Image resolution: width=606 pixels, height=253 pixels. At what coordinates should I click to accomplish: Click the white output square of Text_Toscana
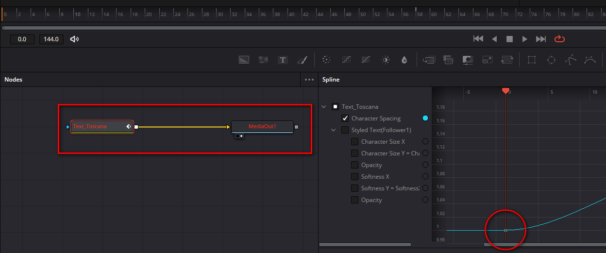(136, 127)
